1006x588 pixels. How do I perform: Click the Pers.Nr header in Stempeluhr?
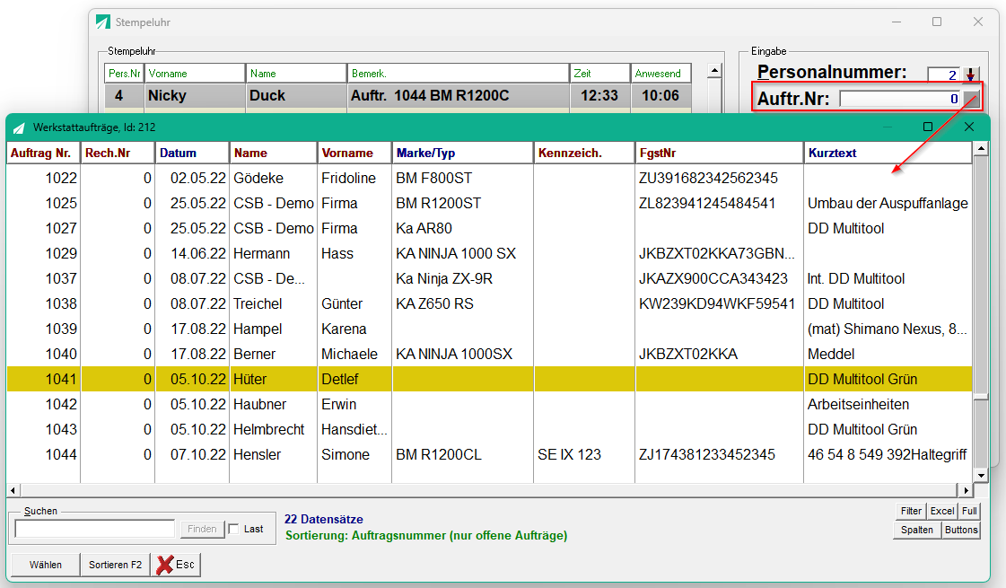pyautogui.click(x=124, y=74)
